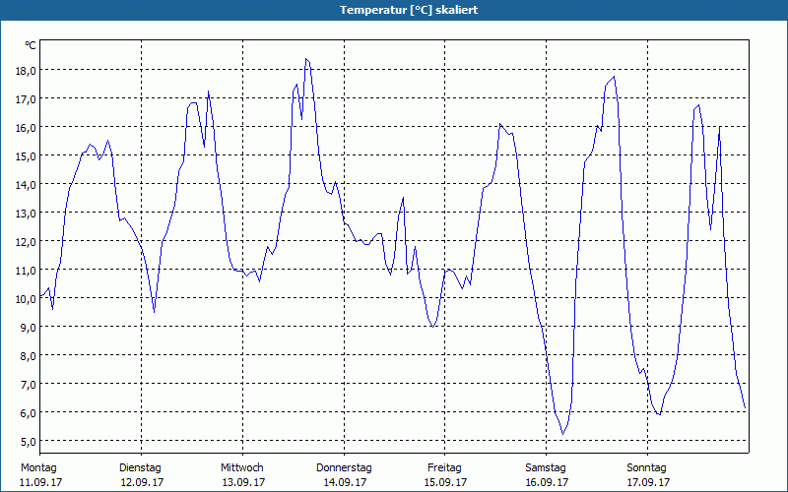Click the 14,0 y-axis label
788x492 pixels.
coord(26,185)
